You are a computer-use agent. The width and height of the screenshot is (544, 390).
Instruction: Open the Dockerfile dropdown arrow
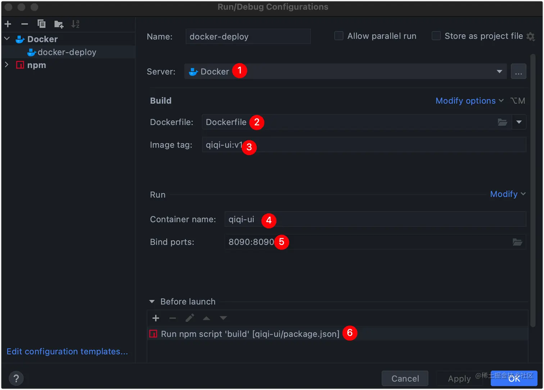point(519,122)
